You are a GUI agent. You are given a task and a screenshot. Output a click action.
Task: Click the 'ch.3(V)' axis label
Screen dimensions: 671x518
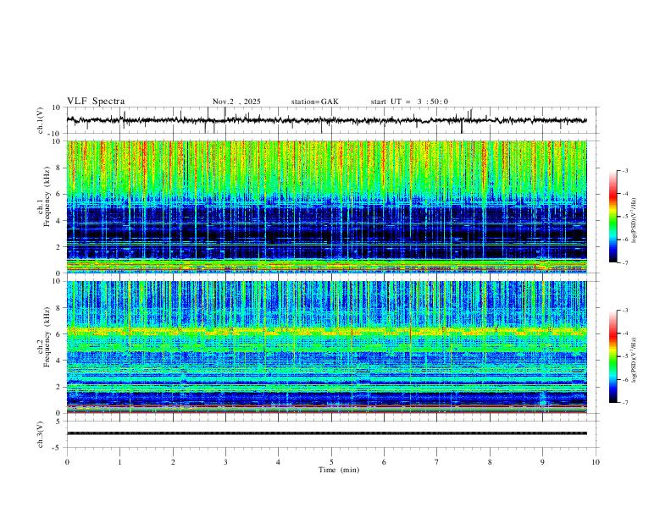[41, 434]
